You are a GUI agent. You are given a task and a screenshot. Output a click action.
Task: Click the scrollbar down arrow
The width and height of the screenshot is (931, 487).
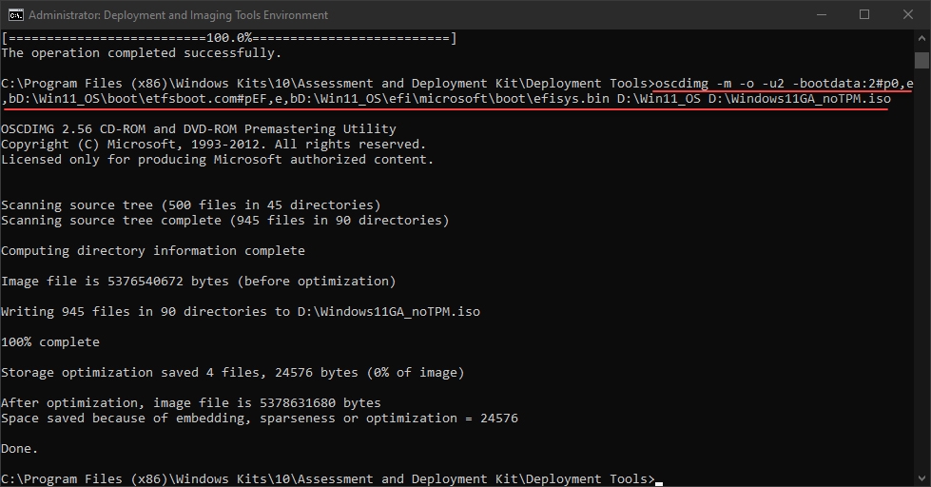pos(921,478)
